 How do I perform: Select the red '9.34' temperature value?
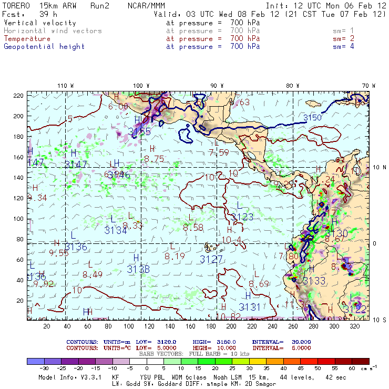[x=37, y=198]
